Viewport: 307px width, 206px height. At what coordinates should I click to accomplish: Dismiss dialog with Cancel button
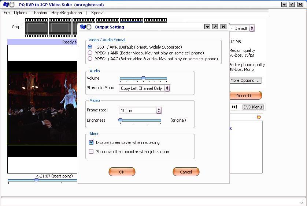tap(186, 172)
